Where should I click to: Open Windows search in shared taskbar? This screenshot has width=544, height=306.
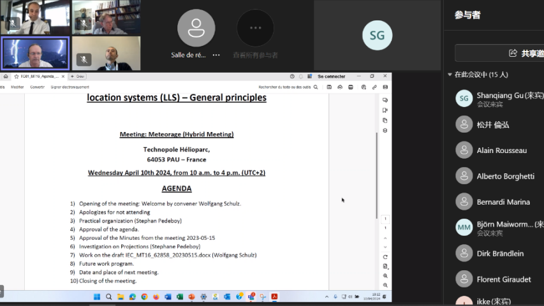[x=109, y=296]
